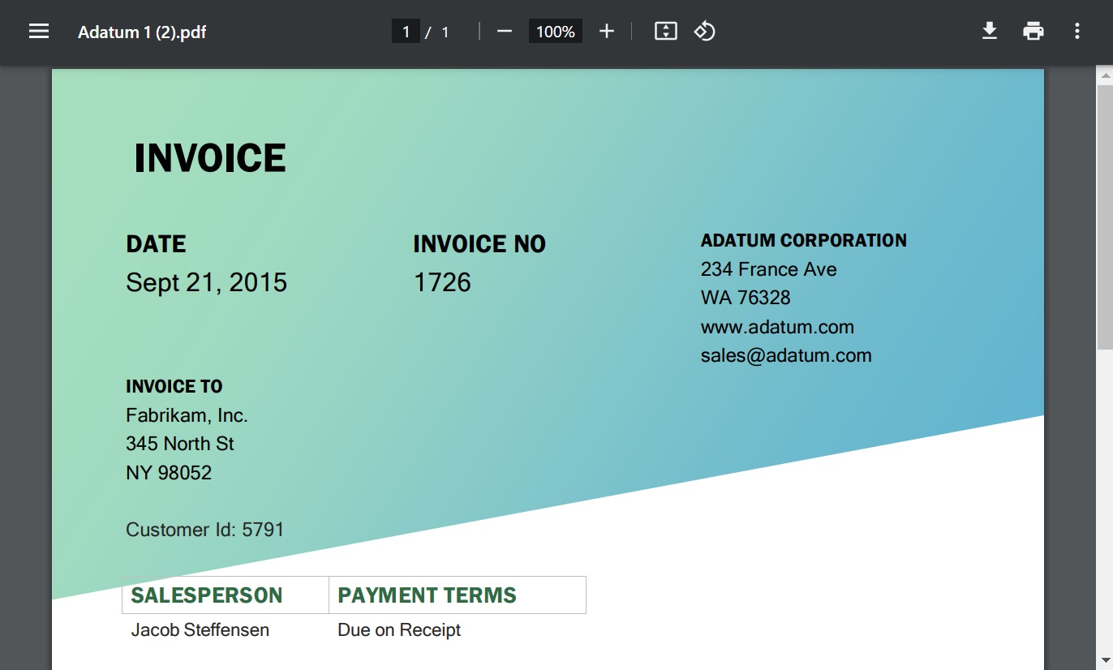
Task: Click the scrollbar up arrow
Action: point(1104,75)
